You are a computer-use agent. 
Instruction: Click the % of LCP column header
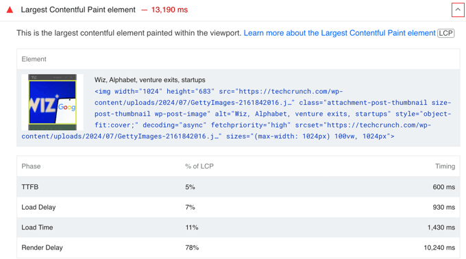199,166
